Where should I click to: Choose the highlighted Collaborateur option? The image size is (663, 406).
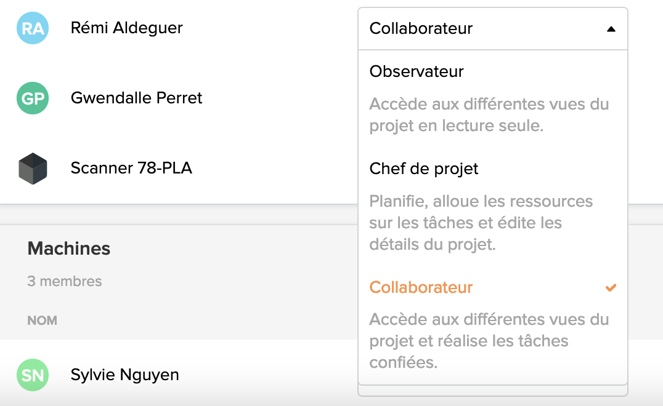(421, 287)
